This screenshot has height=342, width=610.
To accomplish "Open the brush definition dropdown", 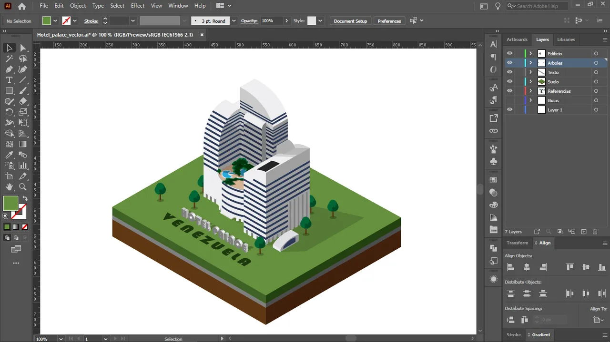I will coord(234,21).
